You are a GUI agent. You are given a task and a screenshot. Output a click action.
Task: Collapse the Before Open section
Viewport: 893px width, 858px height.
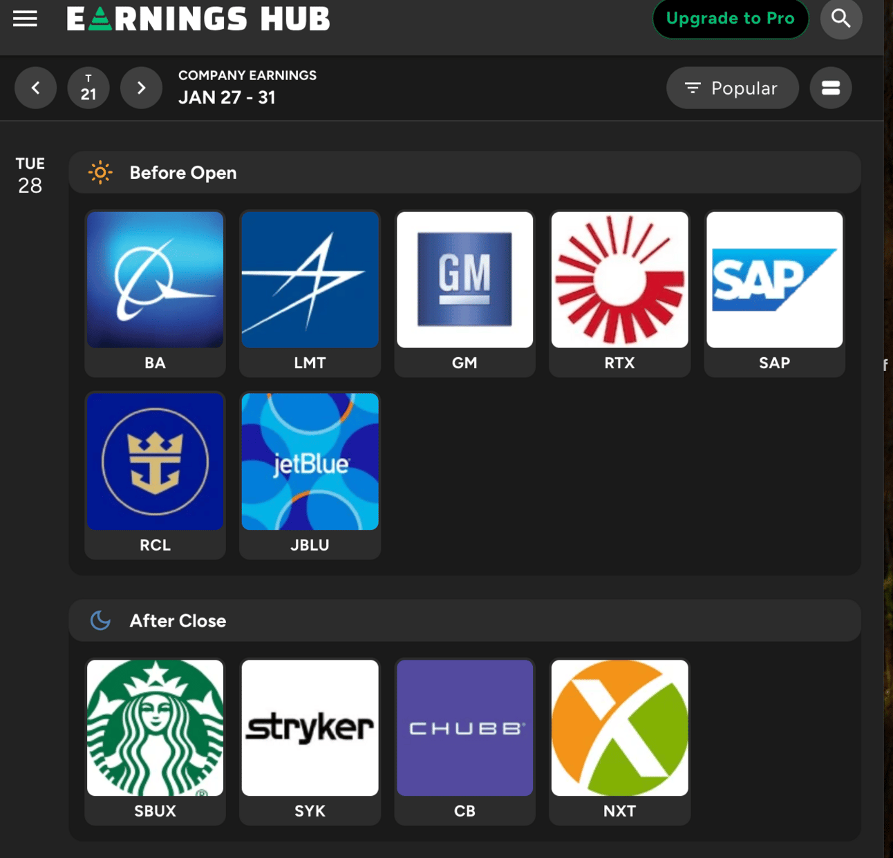tap(464, 173)
